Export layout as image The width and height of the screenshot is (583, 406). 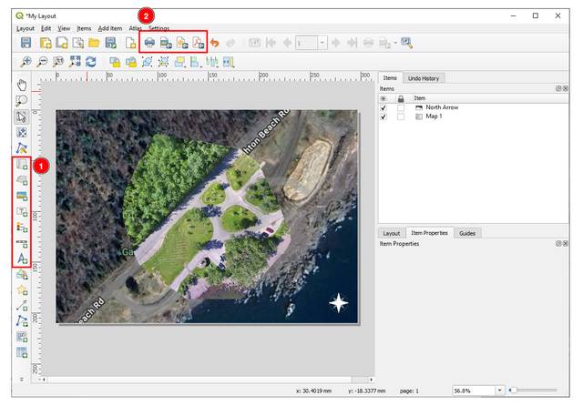click(x=166, y=43)
